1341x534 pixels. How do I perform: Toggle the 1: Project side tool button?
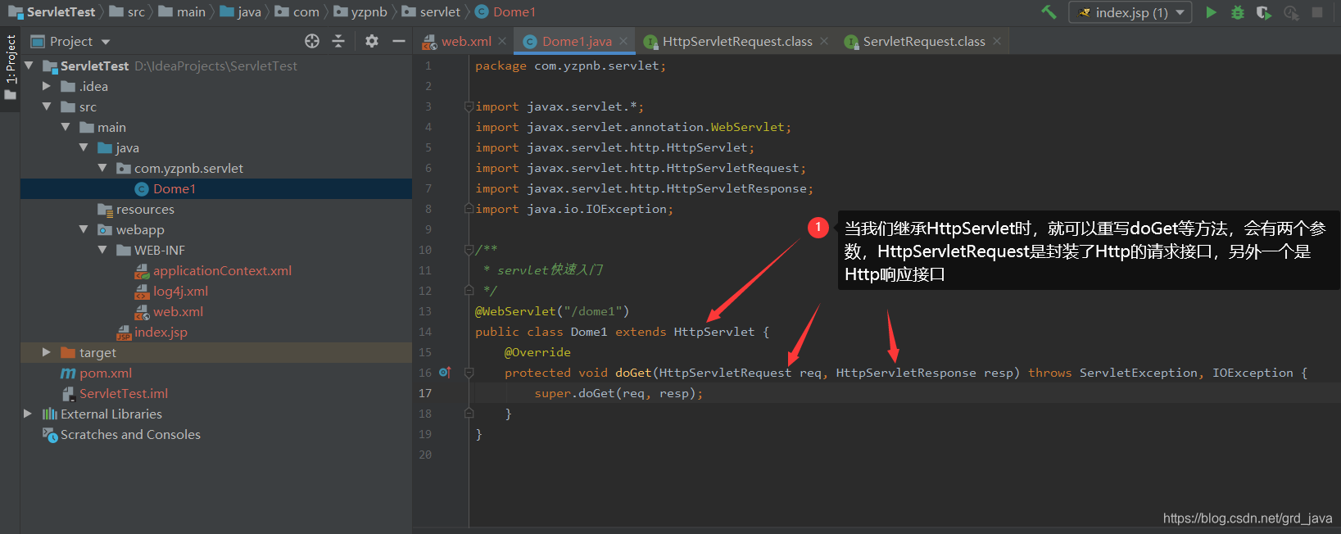tap(11, 68)
